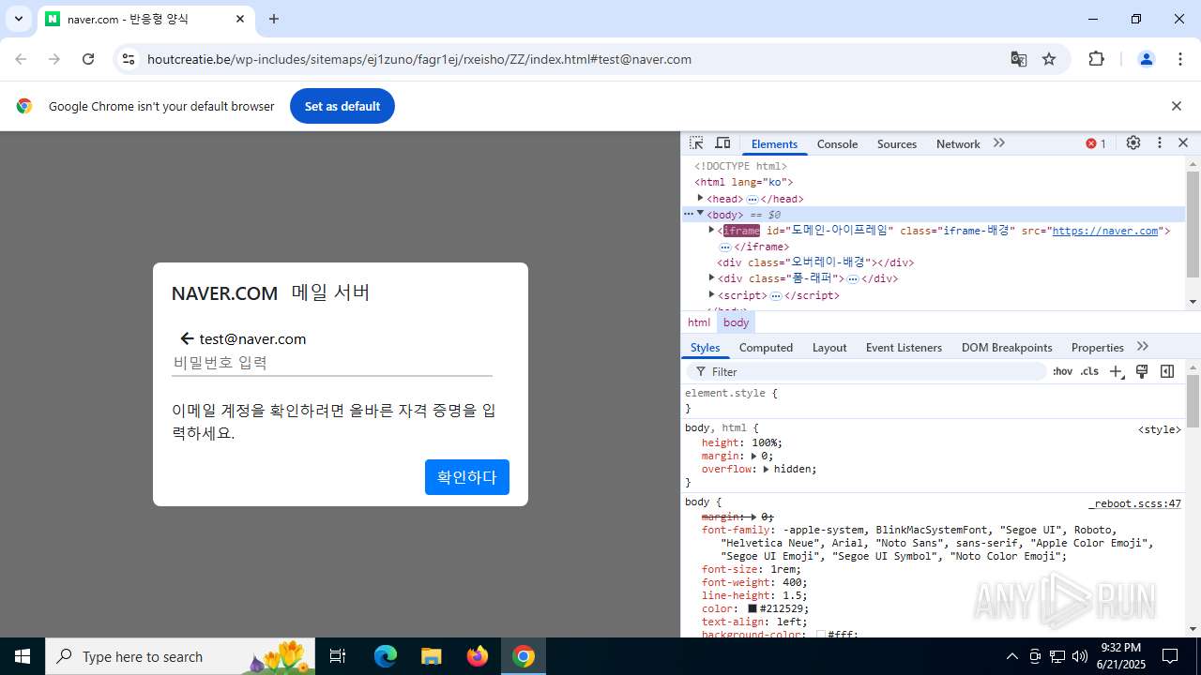Open Firefox from taskbar
Screen dimensions: 1201x675
pos(477,656)
